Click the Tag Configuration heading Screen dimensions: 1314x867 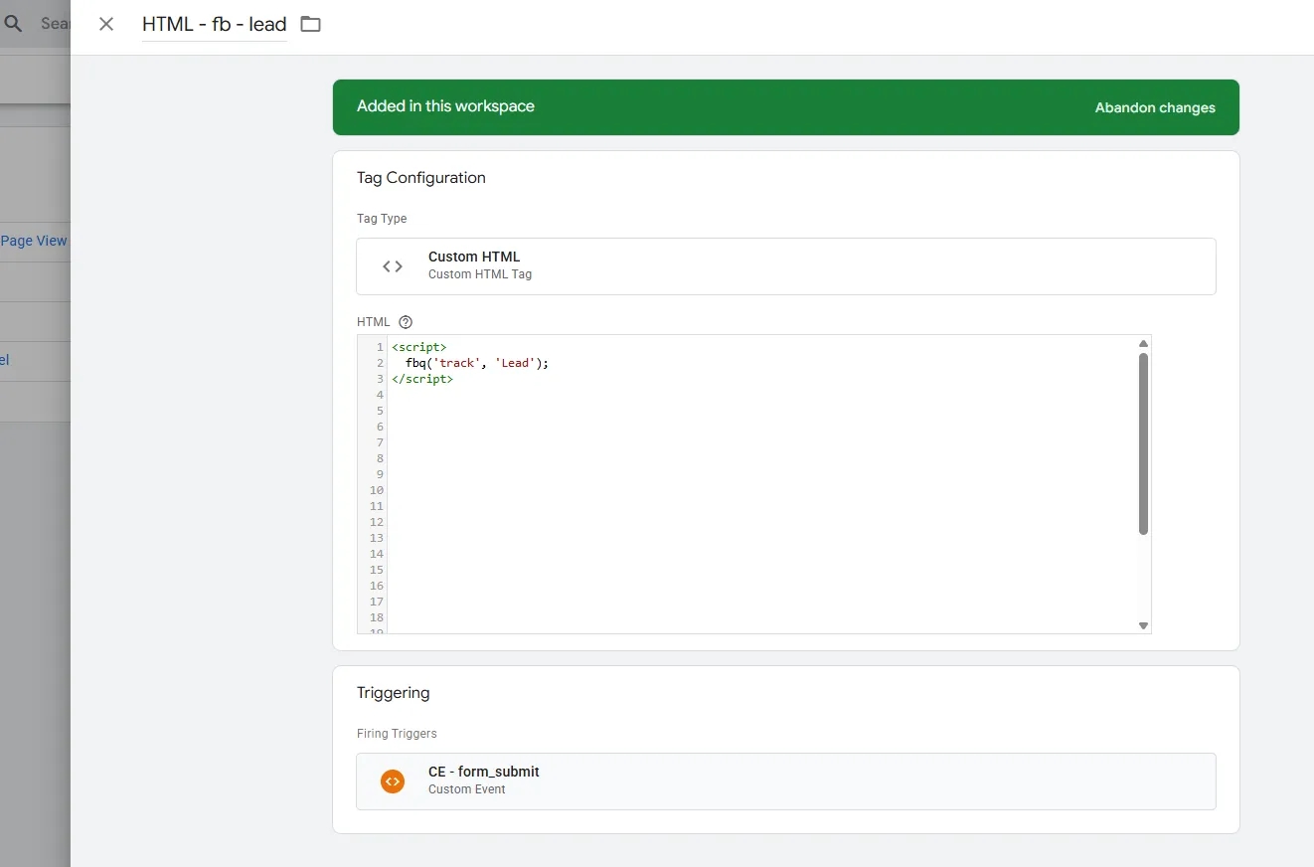tap(421, 178)
